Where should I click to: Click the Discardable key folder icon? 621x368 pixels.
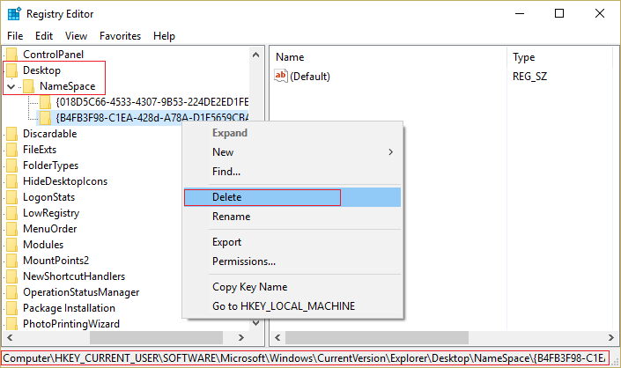click(12, 134)
